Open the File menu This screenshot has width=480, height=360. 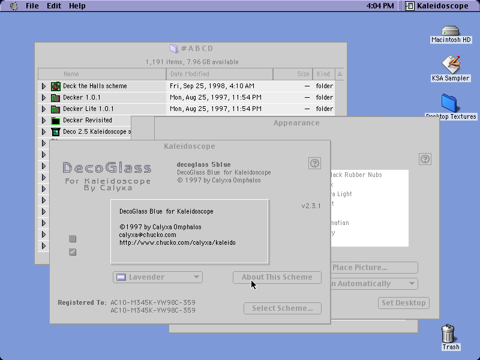tap(32, 6)
